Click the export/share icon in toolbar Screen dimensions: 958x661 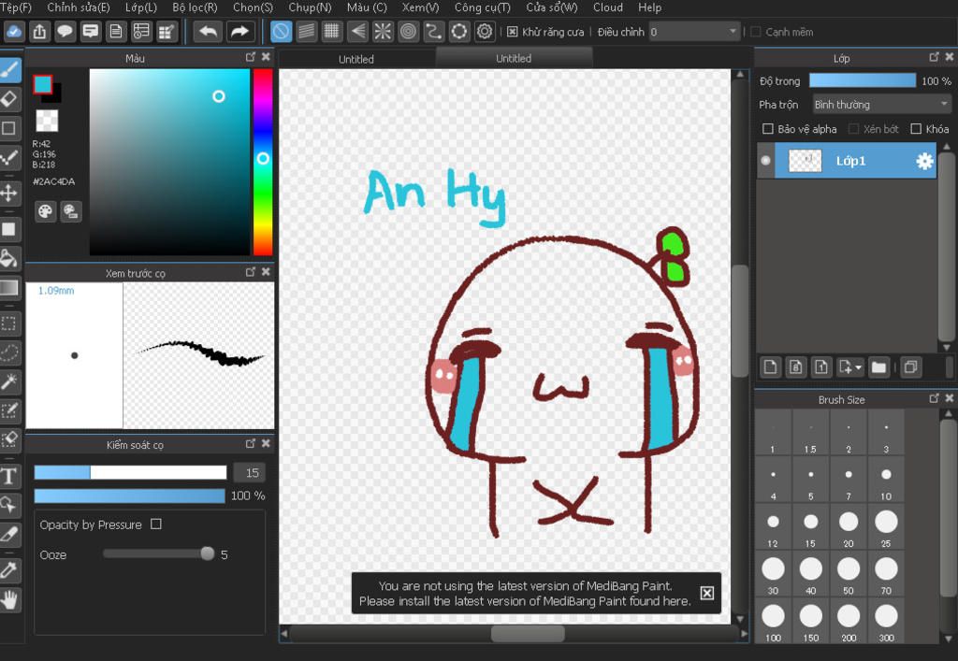tap(39, 32)
